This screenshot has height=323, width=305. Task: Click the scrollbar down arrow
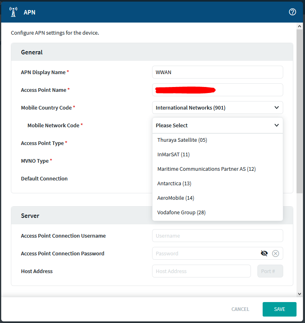pos(299,294)
